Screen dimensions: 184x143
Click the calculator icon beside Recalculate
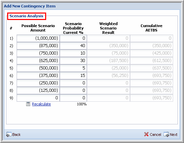pyautogui.click(x=28, y=104)
